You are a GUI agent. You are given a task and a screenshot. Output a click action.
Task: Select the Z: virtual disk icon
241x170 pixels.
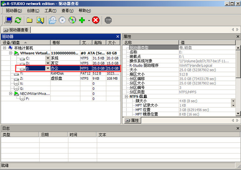16,79
